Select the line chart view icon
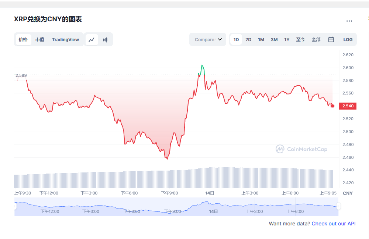 click(92, 39)
